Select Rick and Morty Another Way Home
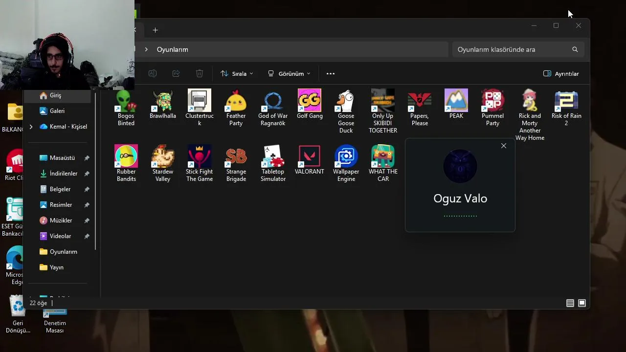 click(x=530, y=115)
